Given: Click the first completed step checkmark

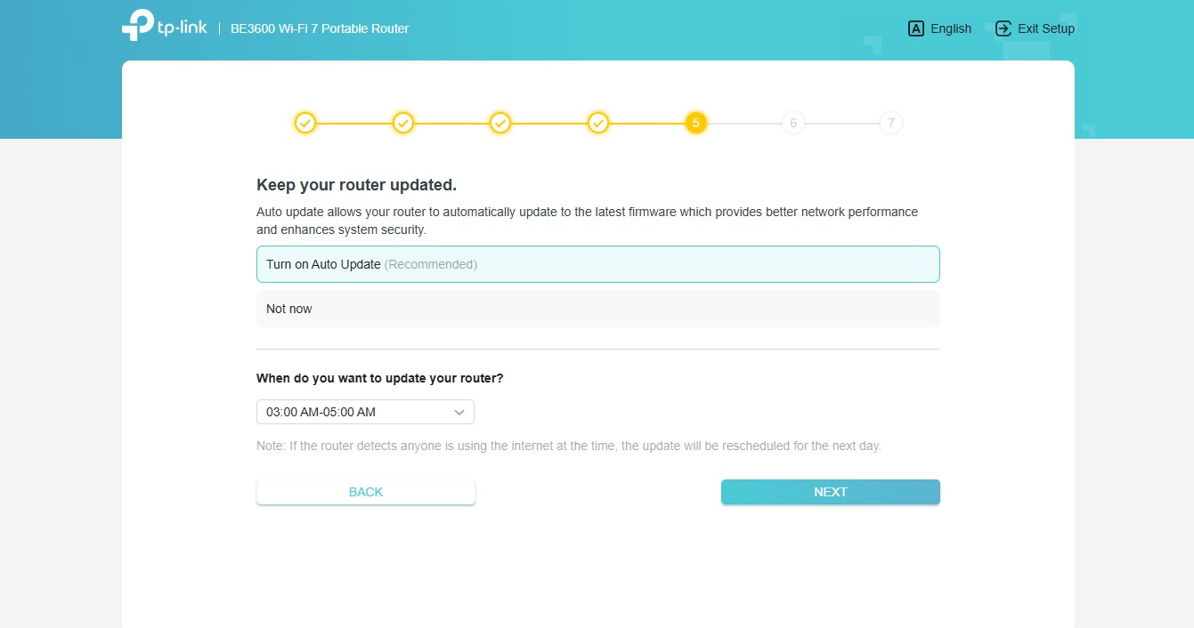Looking at the screenshot, I should pos(305,123).
